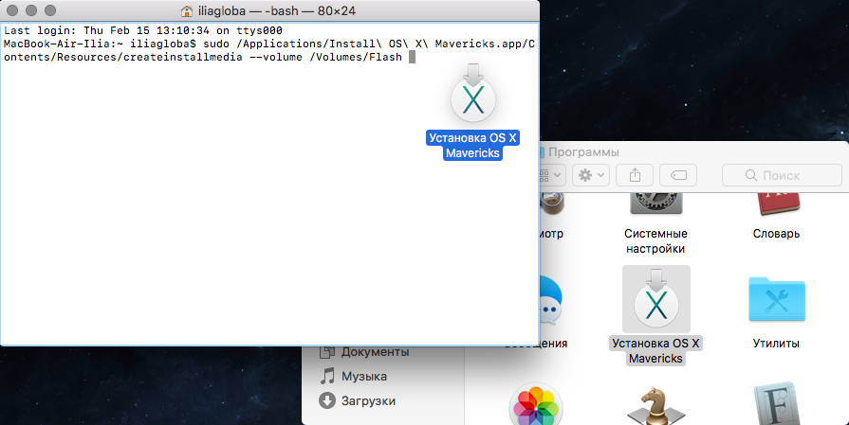Open the arrange-by dropdown in Finder toolbar
The height and width of the screenshot is (425, 849).
click(552, 175)
